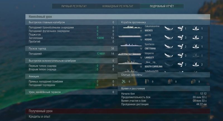
Task: Click the Выстрелов вспомогательным калибром row
Action: tap(71, 61)
